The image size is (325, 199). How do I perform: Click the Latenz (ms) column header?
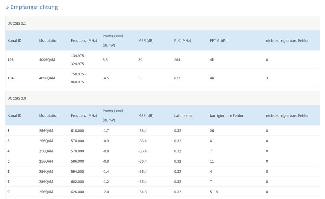[184, 115]
